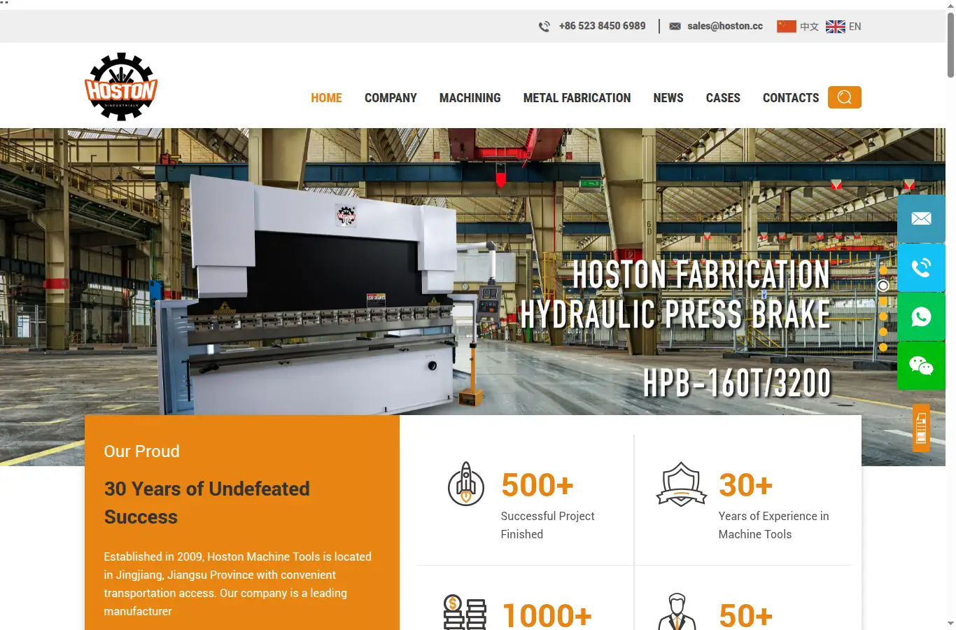Select the first banner slide dot
This screenshot has width=956, height=630.
[883, 270]
